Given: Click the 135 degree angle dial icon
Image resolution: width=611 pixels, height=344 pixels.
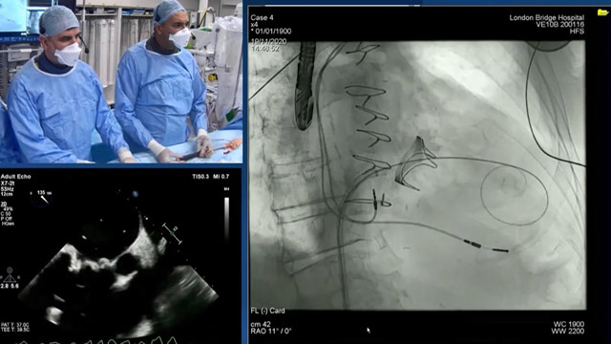Looking at the screenshot, I should pos(41,198).
